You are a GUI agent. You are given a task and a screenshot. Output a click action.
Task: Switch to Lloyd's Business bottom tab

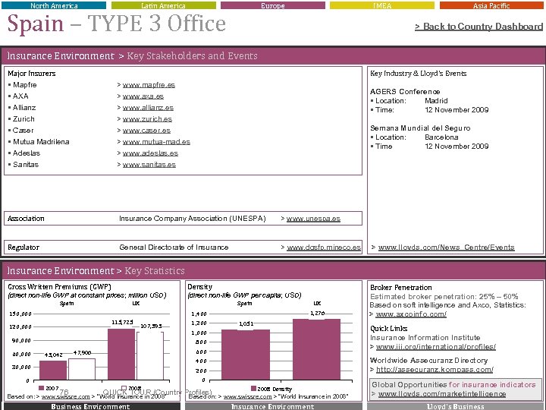pos(456,406)
